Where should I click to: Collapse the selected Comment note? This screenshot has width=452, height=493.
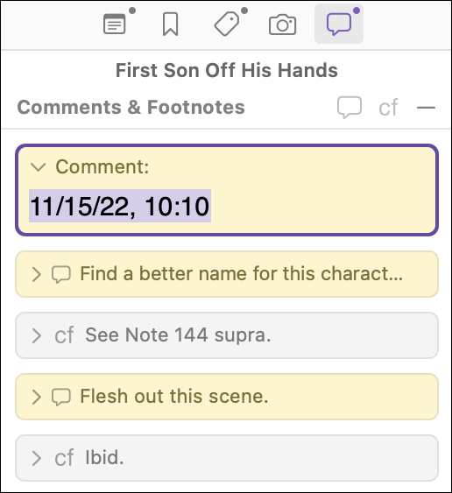[x=39, y=167]
